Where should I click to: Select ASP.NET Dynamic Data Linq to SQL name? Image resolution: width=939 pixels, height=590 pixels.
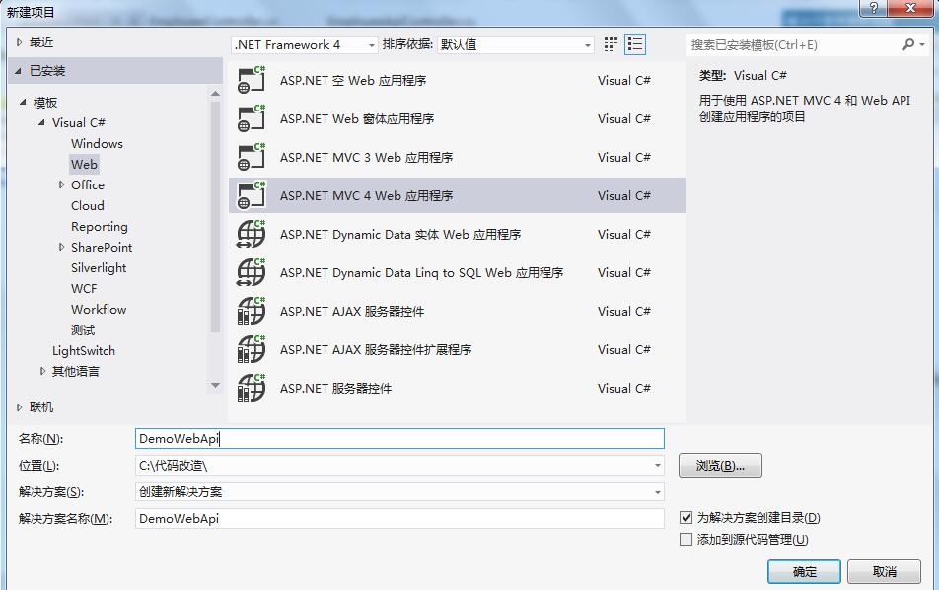click(x=421, y=273)
